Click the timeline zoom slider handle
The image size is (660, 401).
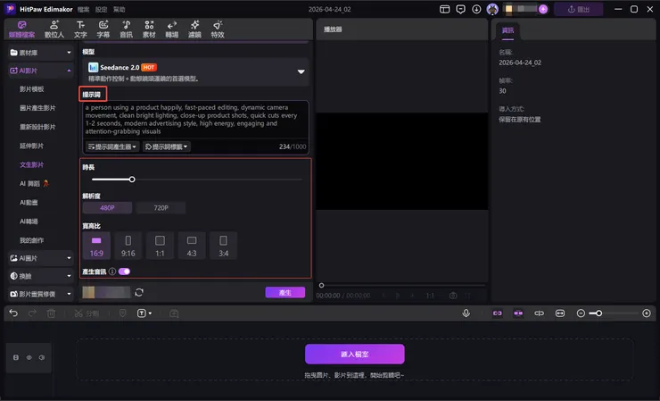point(598,313)
